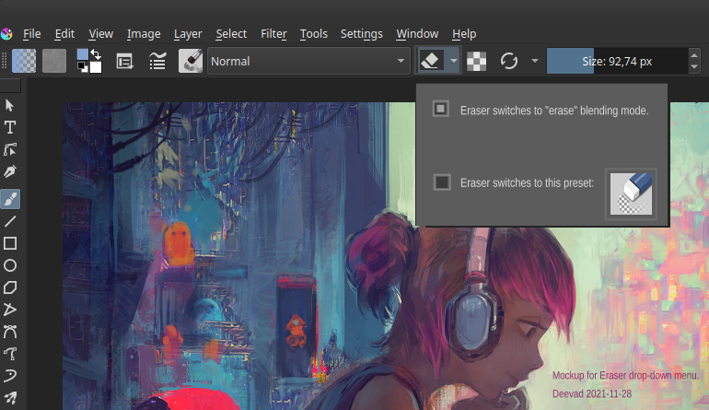
Task: Expand the arrow next to reload preset
Action: [x=534, y=61]
